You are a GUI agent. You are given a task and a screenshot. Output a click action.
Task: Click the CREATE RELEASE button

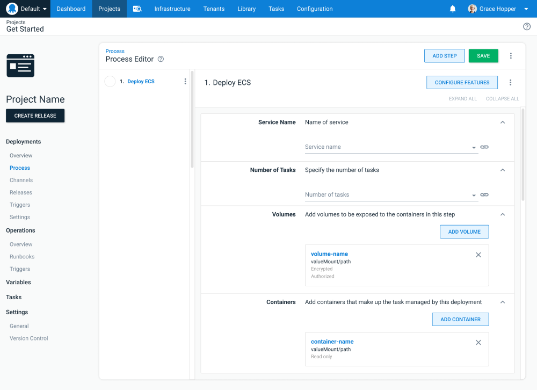35,115
